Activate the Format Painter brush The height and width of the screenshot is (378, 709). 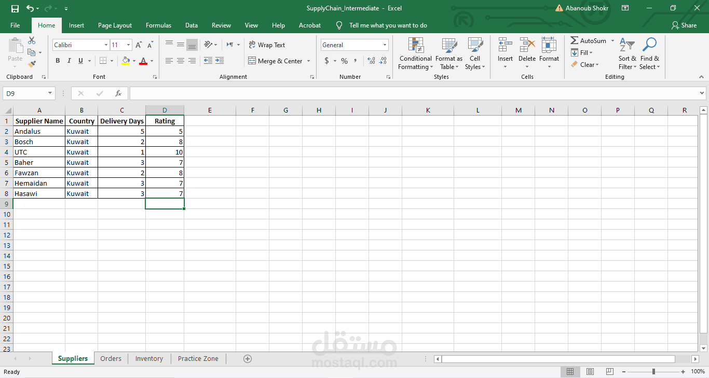32,64
